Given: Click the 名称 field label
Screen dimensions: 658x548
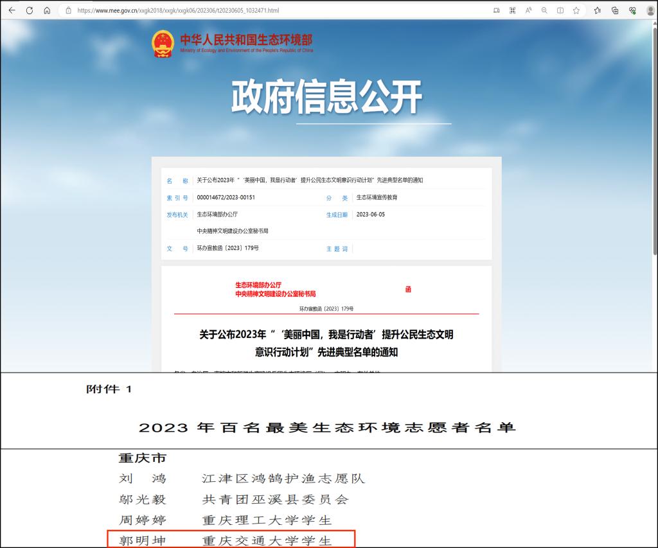Looking at the screenshot, I should coord(177,181).
